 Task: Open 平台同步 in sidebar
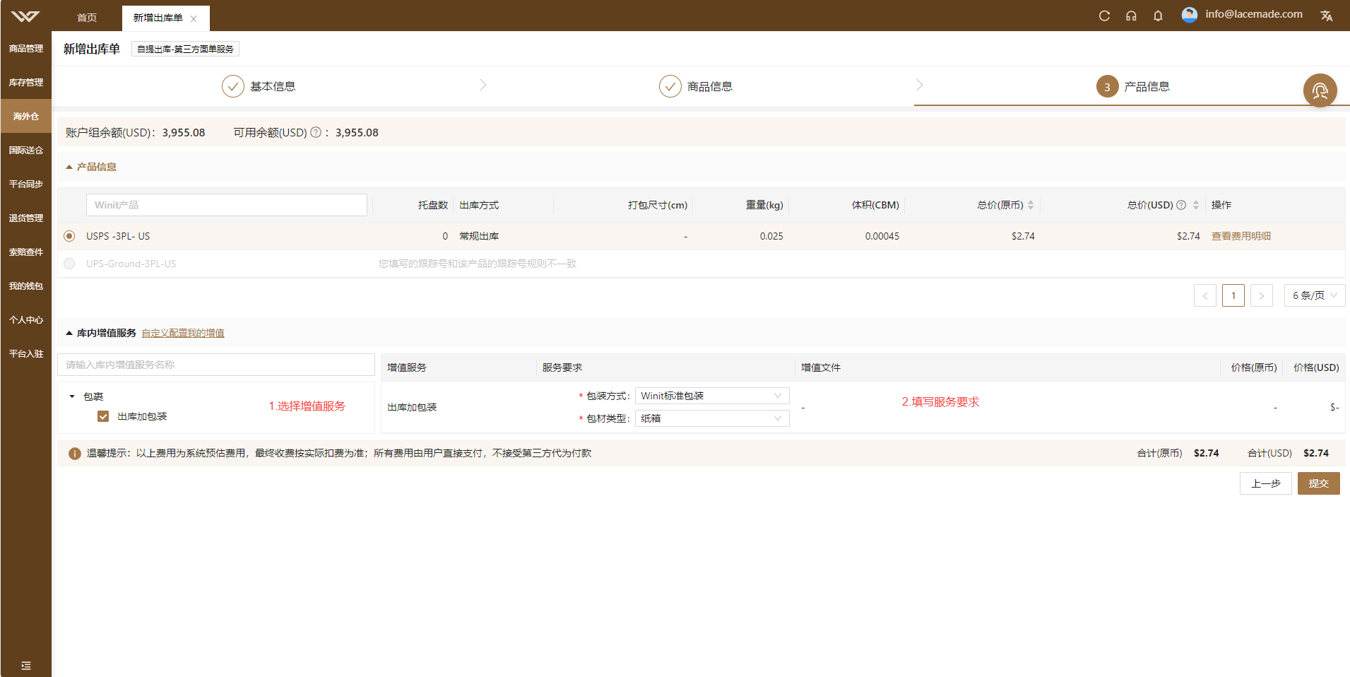(26, 184)
